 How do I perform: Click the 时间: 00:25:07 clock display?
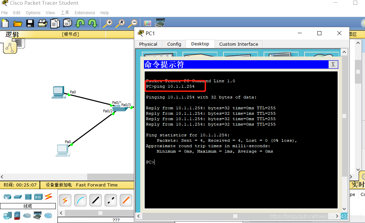20,185
